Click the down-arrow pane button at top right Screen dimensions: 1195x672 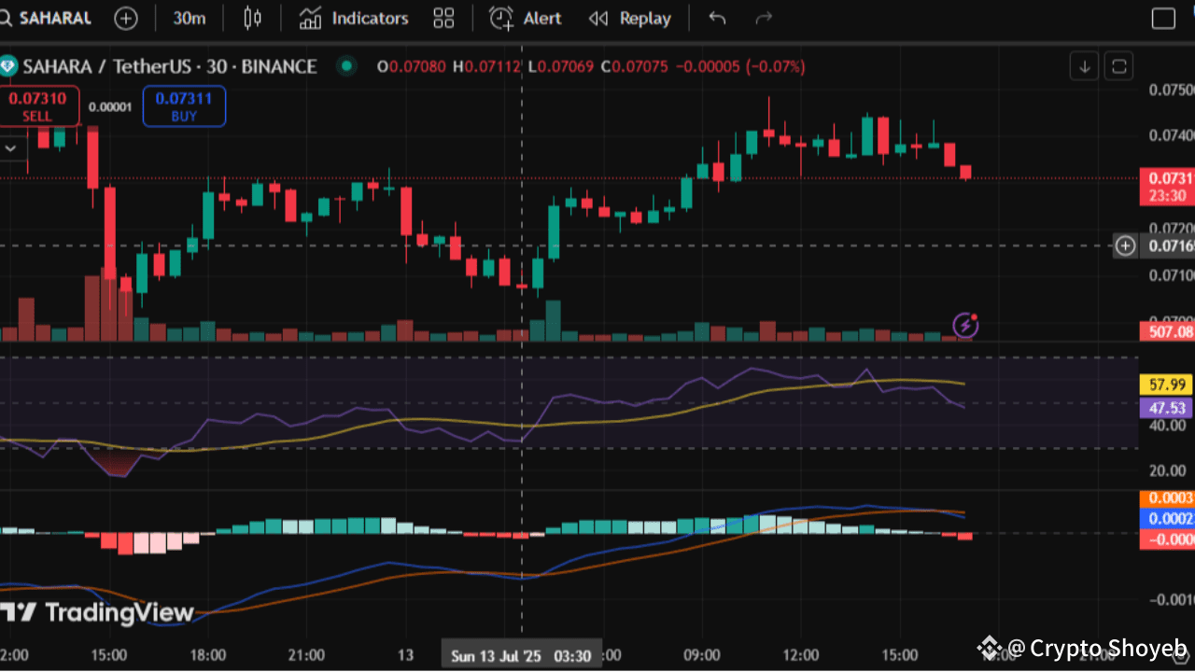pyautogui.click(x=1085, y=66)
